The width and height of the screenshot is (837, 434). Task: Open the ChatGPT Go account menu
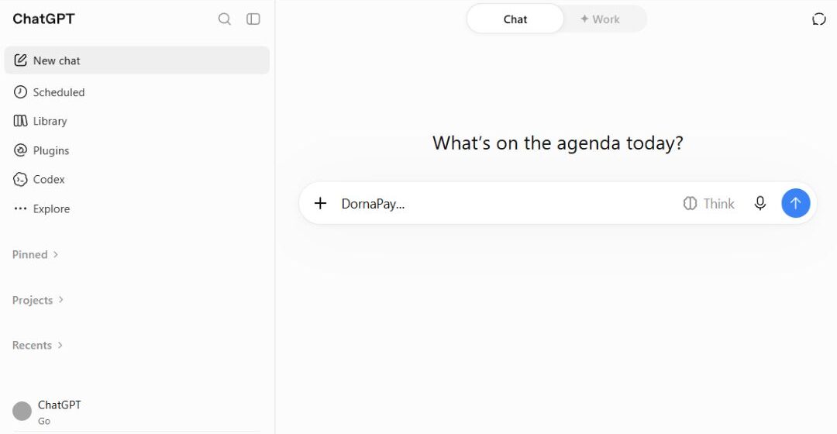coord(136,412)
